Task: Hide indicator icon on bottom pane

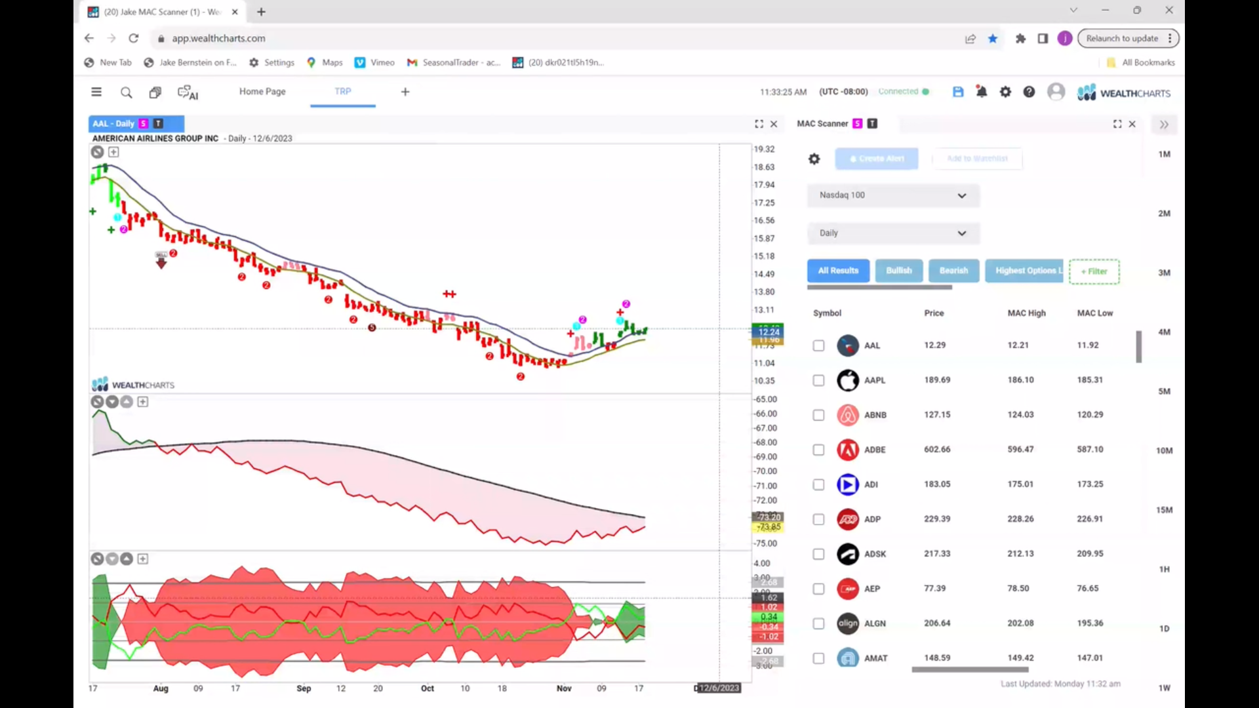Action: tap(97, 559)
